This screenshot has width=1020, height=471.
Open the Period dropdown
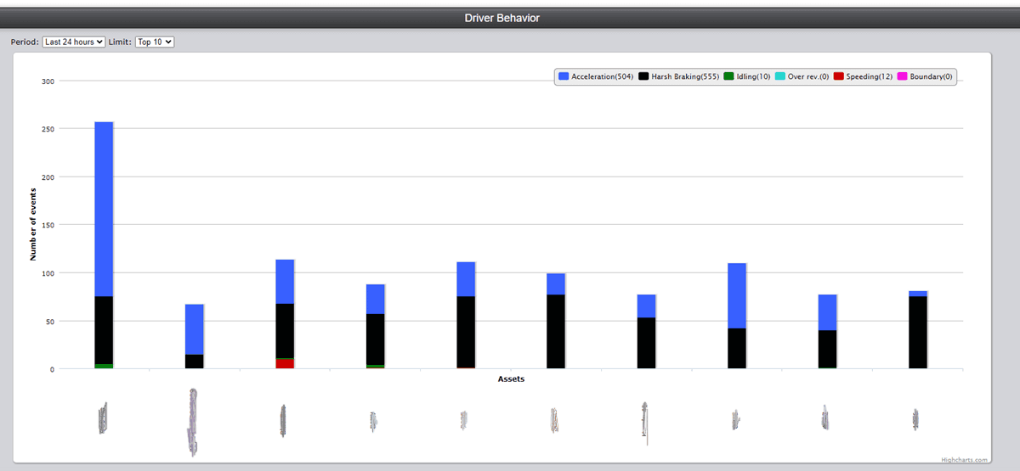click(x=73, y=42)
